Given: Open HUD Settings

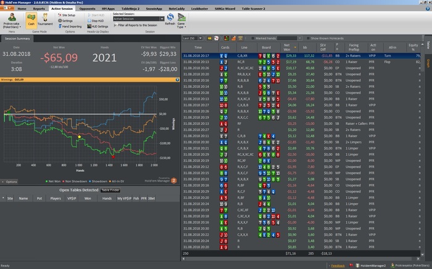Looking at the screenshot, I should click(x=100, y=26).
